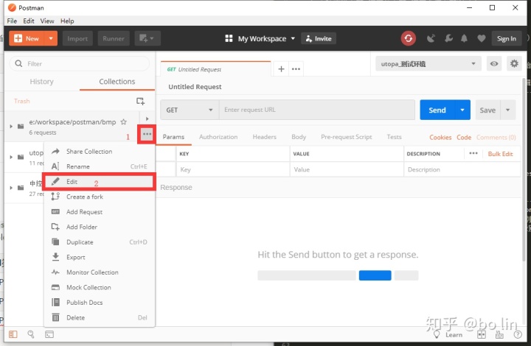The image size is (531, 346).
Task: Toggle sidebar icon in status bar
Action: tap(13, 334)
